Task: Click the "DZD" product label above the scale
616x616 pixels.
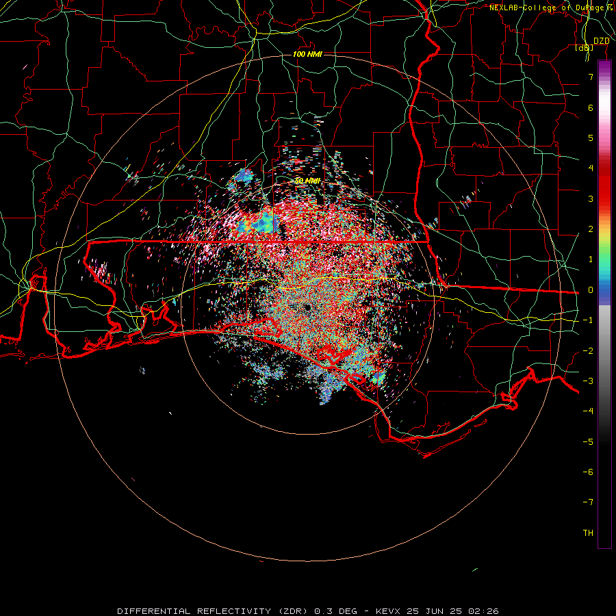Action: [x=601, y=41]
